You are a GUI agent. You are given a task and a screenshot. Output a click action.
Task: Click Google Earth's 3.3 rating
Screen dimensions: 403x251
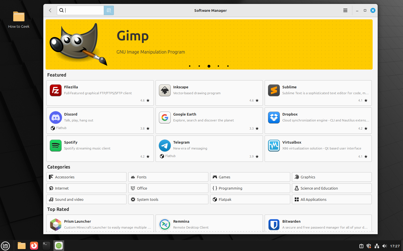254,128
